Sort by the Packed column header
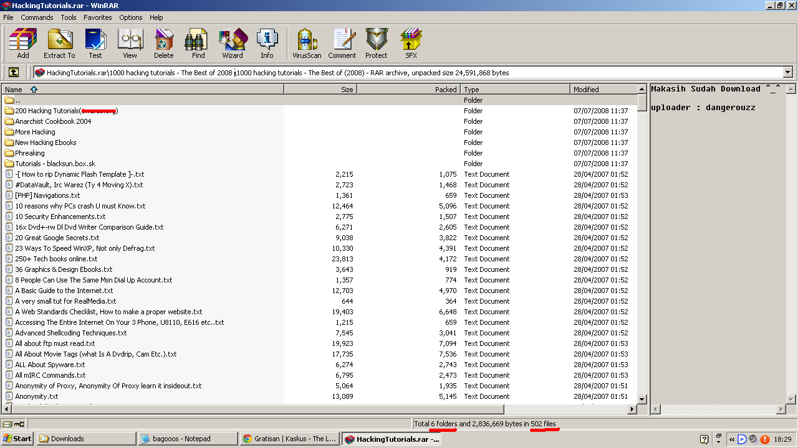 (x=408, y=90)
